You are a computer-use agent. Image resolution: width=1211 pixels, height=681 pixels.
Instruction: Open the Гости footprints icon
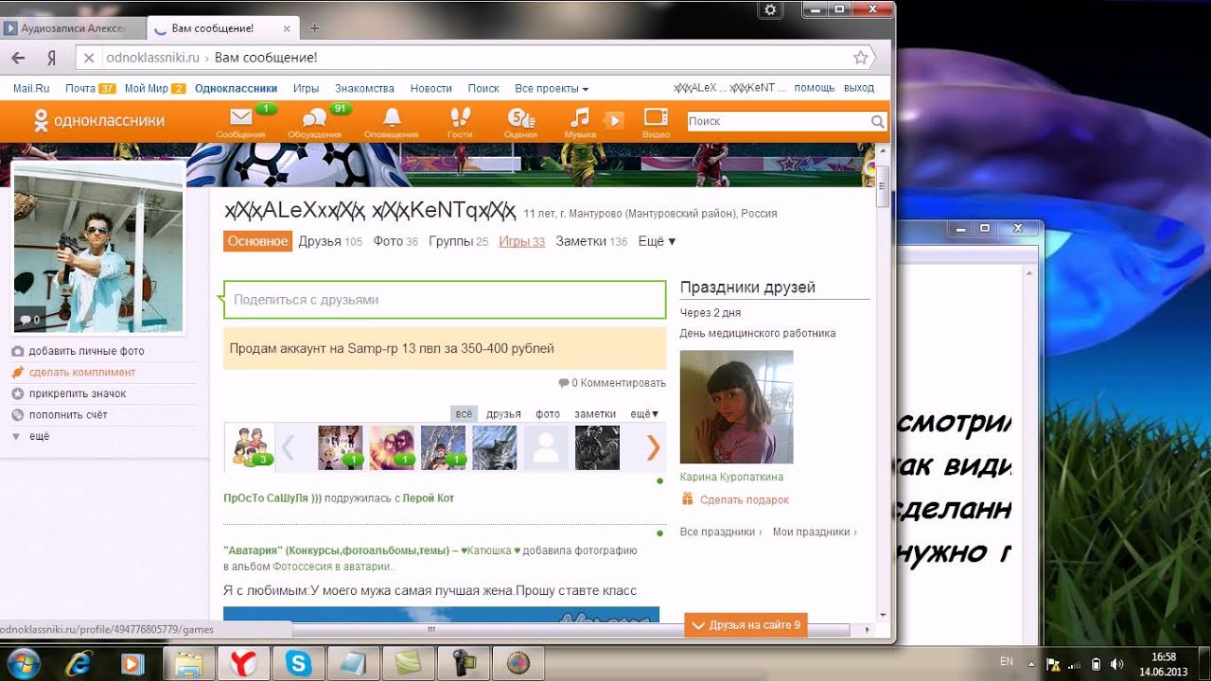[460, 117]
